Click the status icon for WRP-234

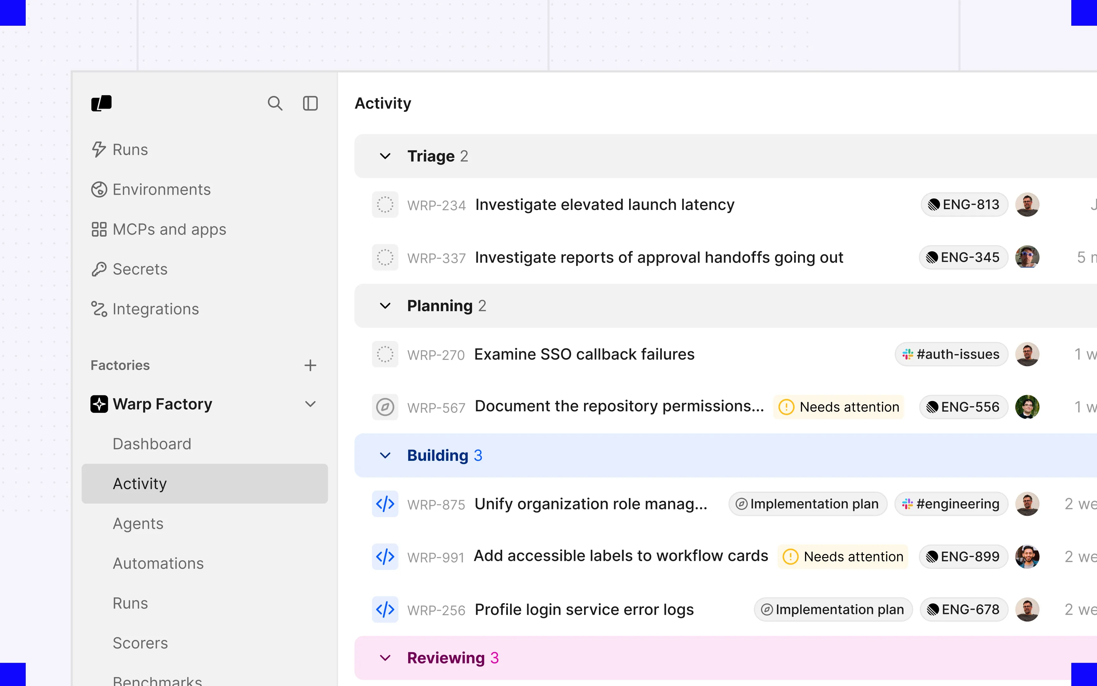point(385,205)
